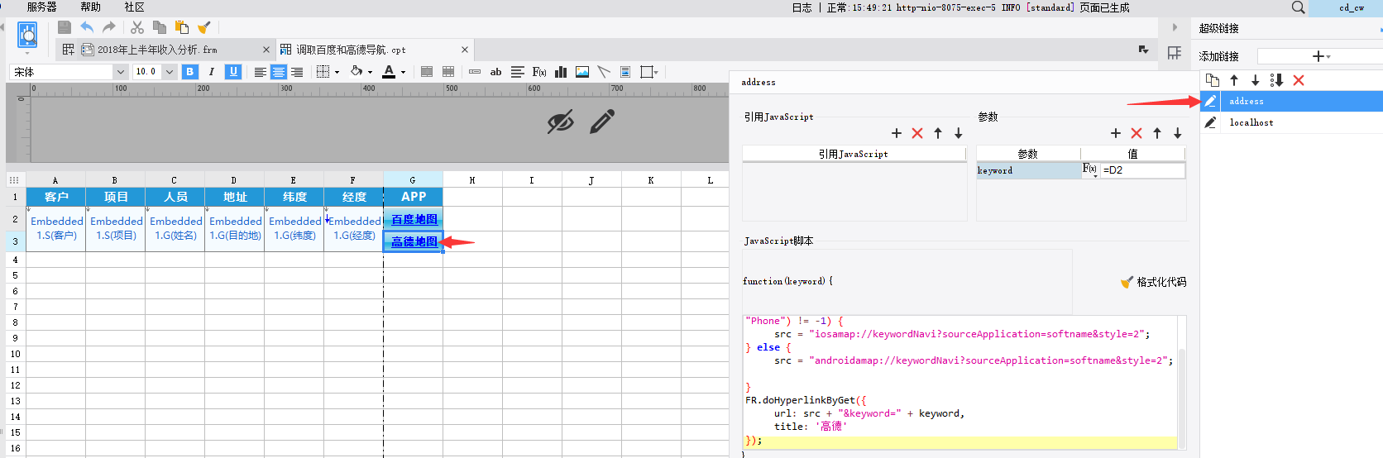Insert formula with F(x) toolbar icon
Image resolution: width=1383 pixels, height=458 pixels.
(539, 72)
